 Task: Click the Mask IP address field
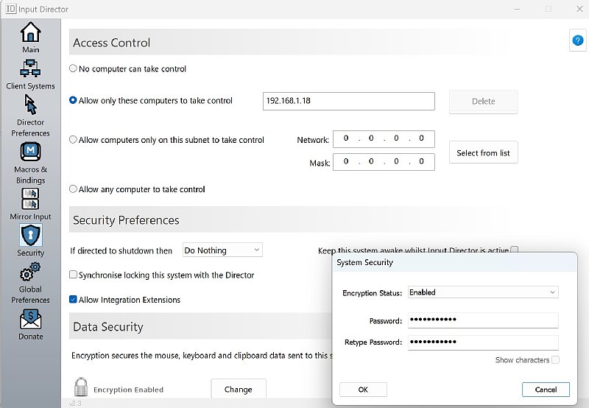[384, 162]
